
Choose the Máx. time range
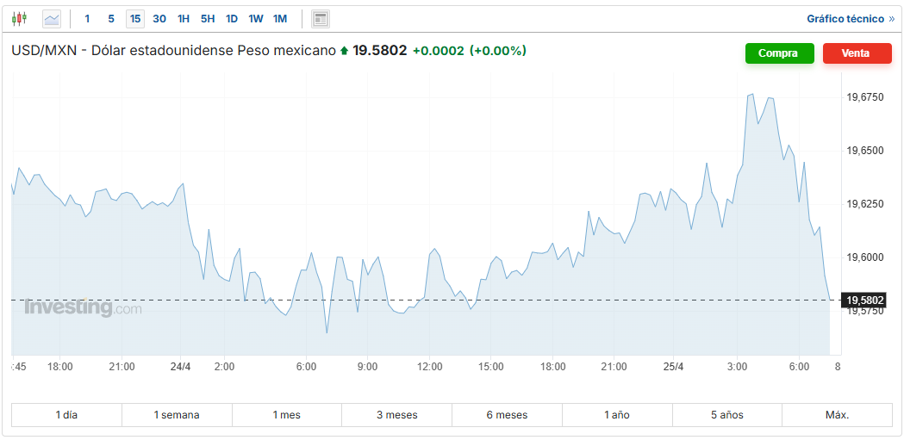click(837, 415)
